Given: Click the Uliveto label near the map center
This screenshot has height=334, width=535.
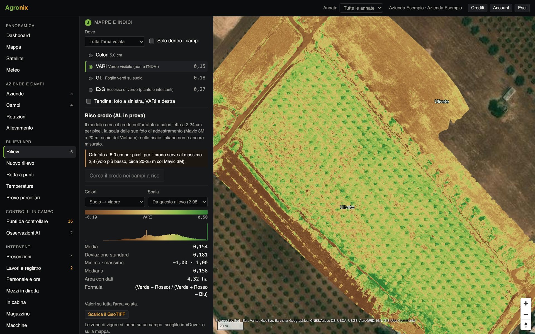Looking at the screenshot, I should click(347, 207).
